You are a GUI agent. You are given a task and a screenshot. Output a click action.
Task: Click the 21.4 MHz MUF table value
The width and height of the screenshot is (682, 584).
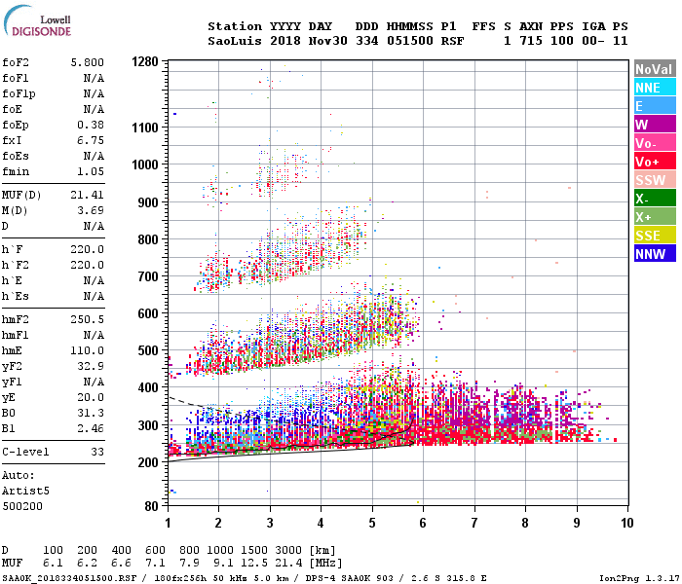click(288, 564)
